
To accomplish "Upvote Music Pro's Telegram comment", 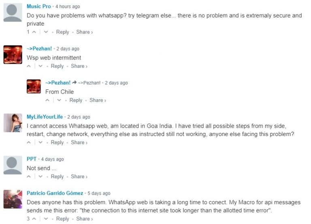I will coord(34,32).
